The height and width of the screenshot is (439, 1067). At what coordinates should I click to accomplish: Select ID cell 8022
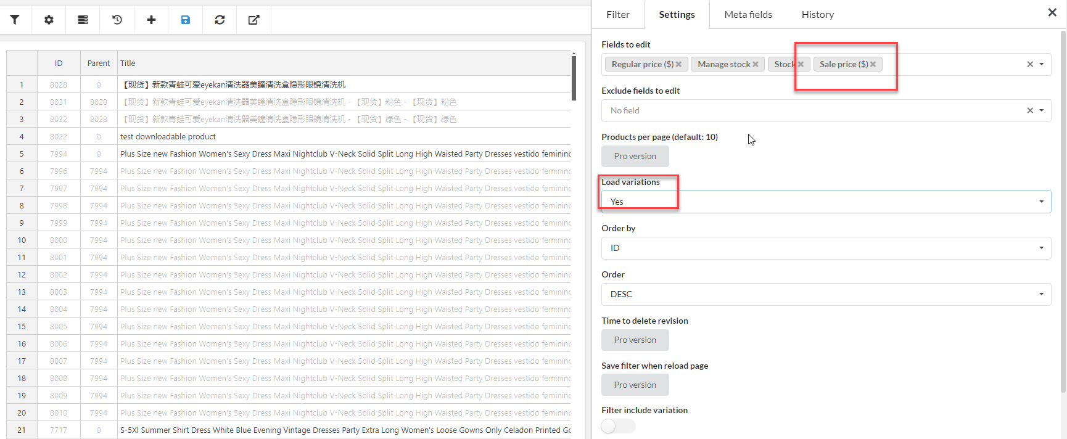(x=59, y=136)
